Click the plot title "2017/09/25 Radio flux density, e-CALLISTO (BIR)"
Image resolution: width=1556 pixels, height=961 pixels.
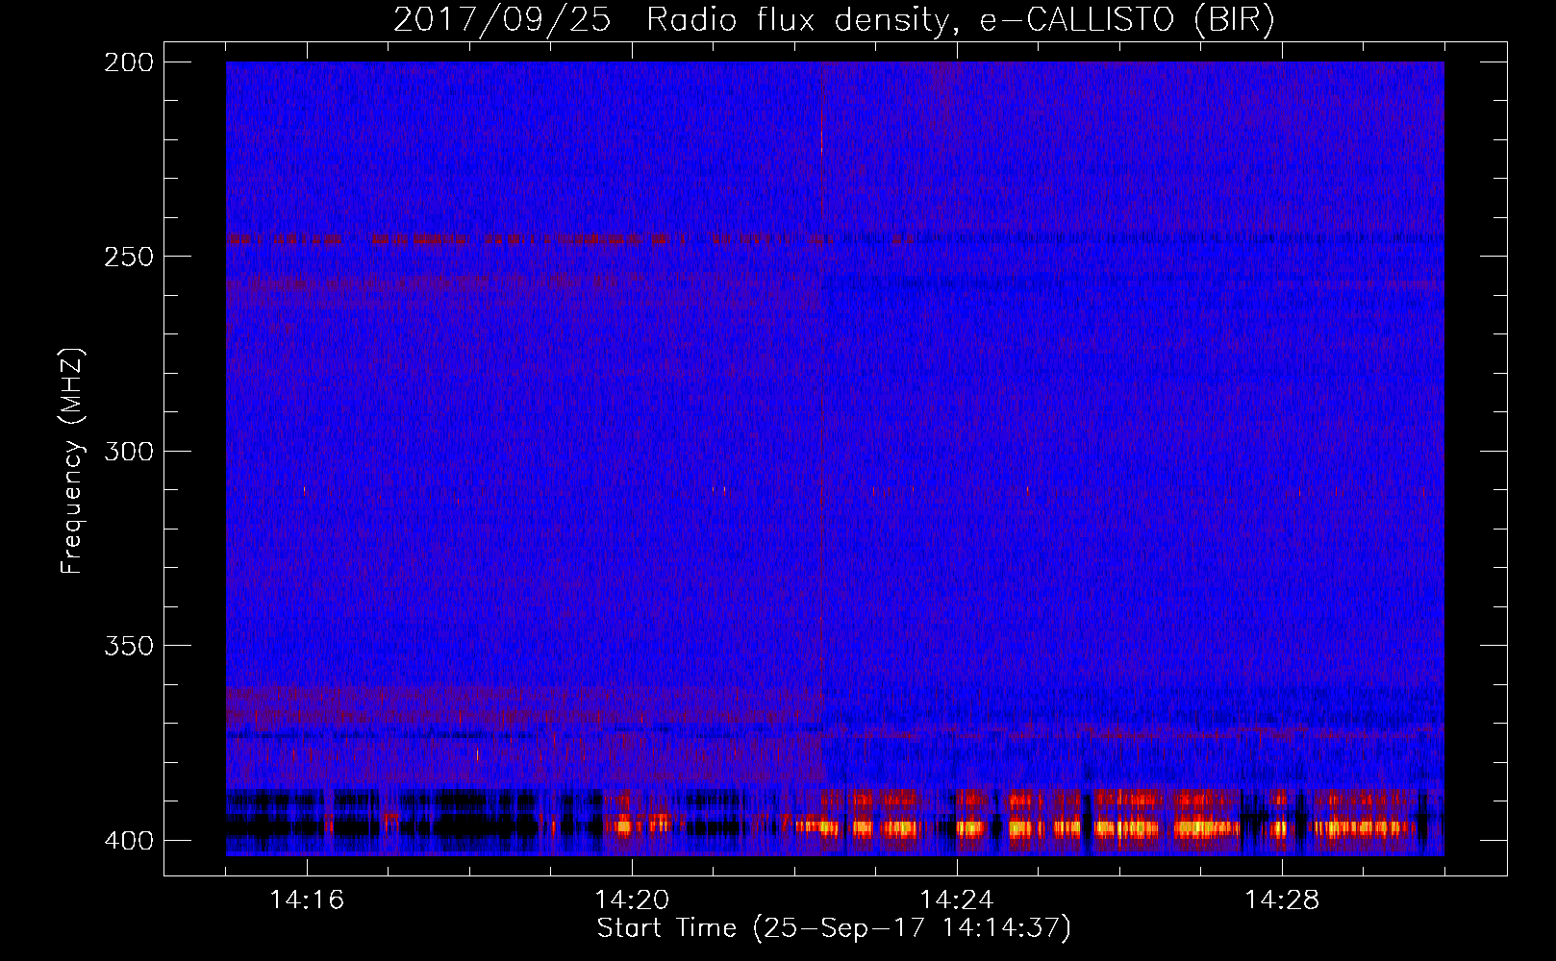834,20
